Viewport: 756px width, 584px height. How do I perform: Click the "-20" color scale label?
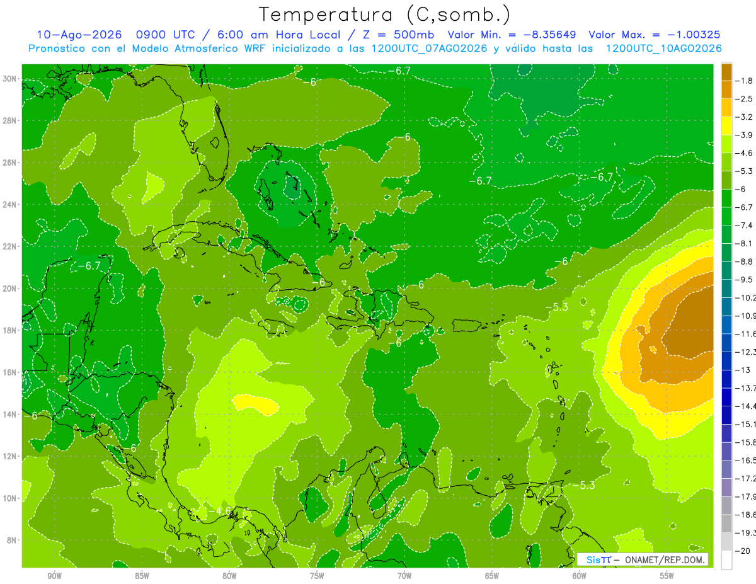pos(744,551)
